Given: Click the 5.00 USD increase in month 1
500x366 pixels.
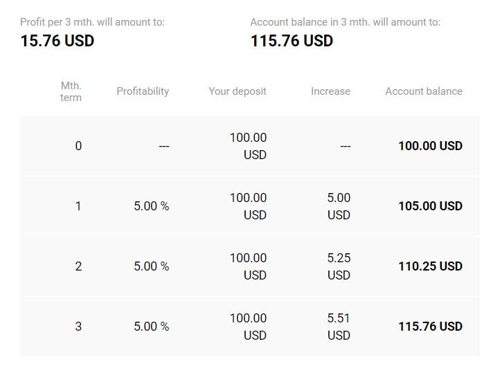Looking at the screenshot, I should pos(339,206).
